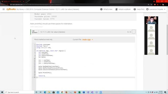Click the browser address bar URL

point(37,5)
